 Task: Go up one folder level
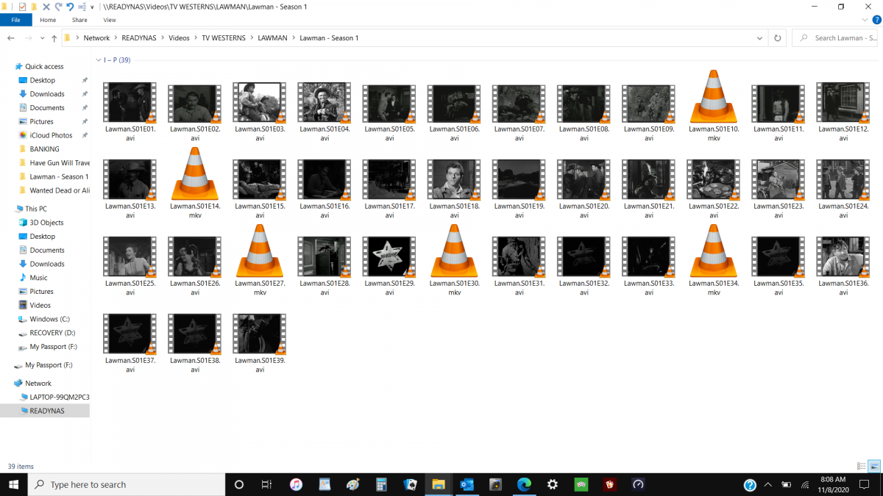(x=54, y=38)
